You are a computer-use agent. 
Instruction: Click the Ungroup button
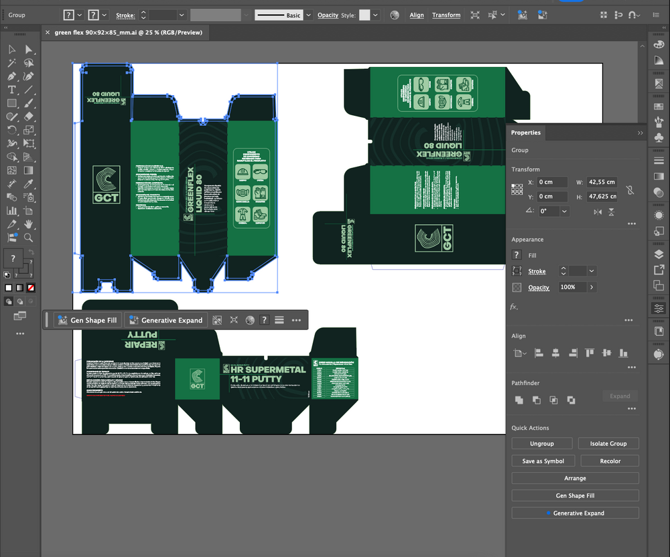542,443
